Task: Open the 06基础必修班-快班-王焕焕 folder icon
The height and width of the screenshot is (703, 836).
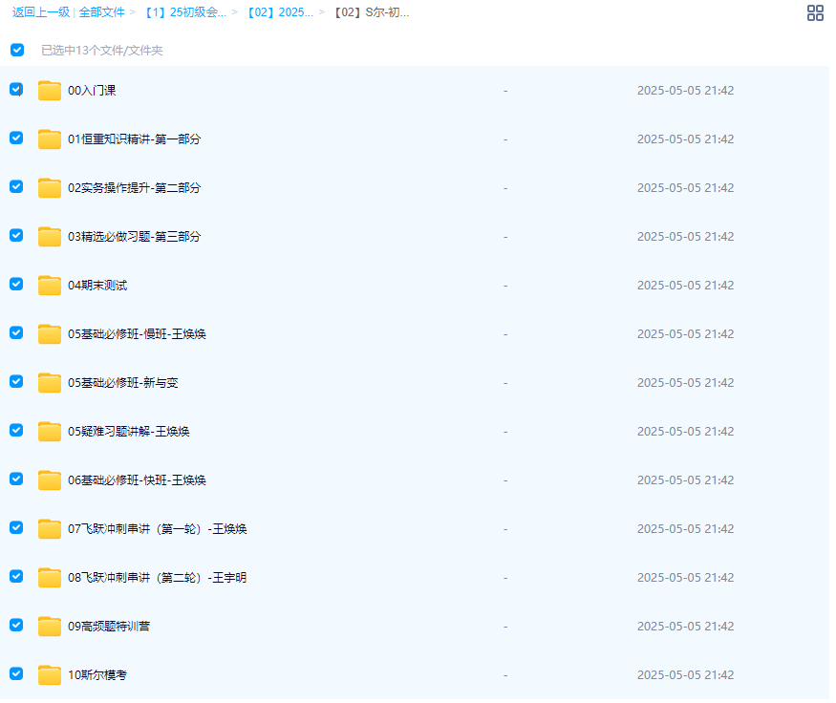Action: 49,480
